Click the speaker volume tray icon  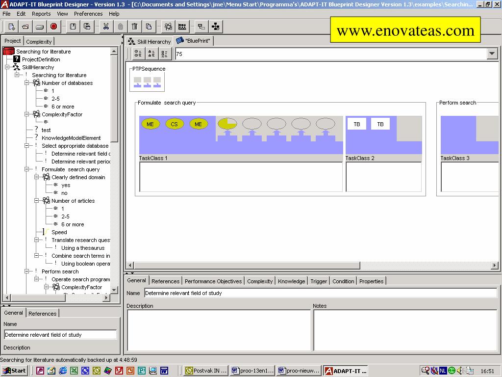click(x=460, y=371)
